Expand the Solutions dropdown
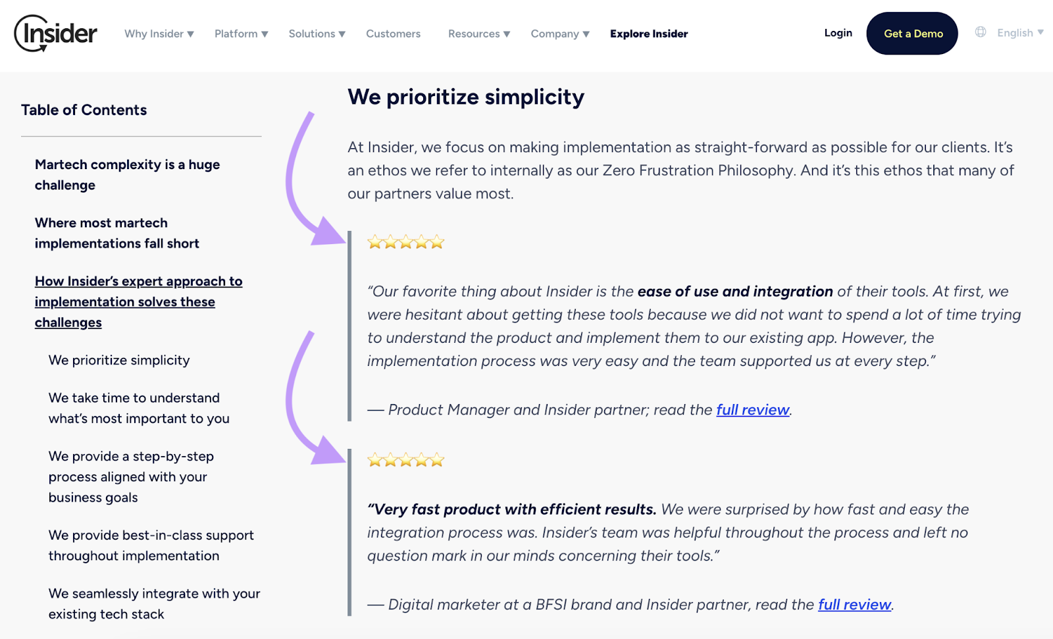The width and height of the screenshot is (1053, 639). (317, 34)
